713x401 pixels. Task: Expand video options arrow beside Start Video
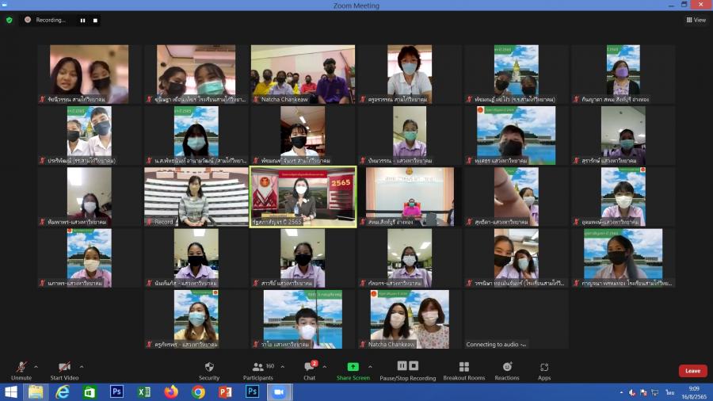[x=82, y=367]
